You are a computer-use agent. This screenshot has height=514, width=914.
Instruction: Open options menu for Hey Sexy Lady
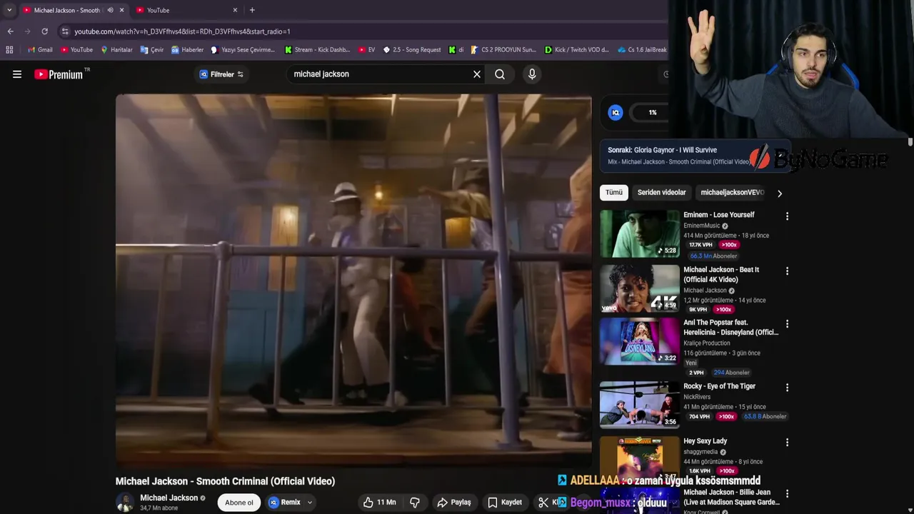(x=787, y=443)
